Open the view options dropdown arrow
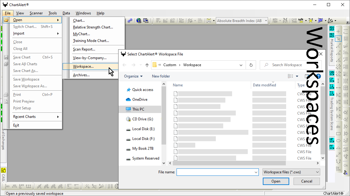This screenshot has width=350, height=196. coord(297,76)
